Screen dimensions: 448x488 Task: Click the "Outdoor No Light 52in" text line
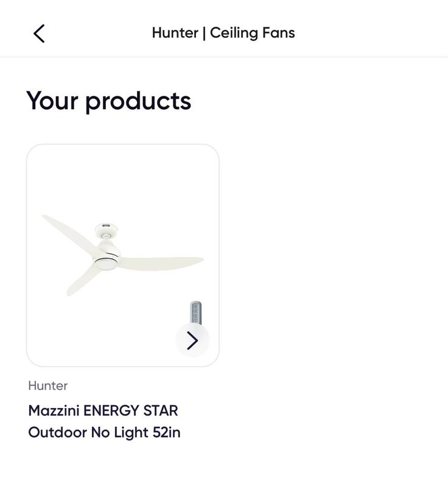104,432
